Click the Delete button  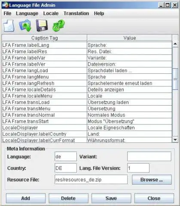pos(68,198)
